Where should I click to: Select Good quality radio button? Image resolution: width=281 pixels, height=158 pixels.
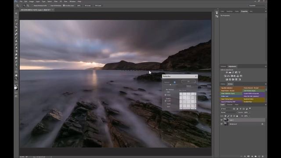[166, 104]
